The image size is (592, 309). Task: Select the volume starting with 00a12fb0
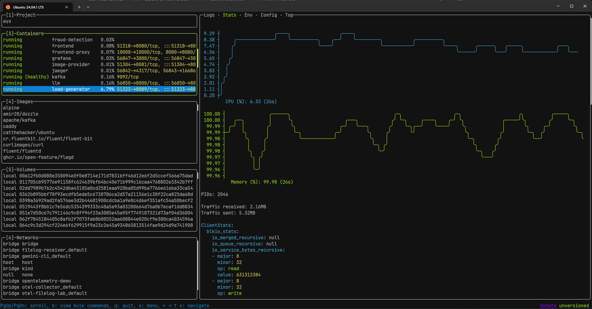(x=99, y=176)
